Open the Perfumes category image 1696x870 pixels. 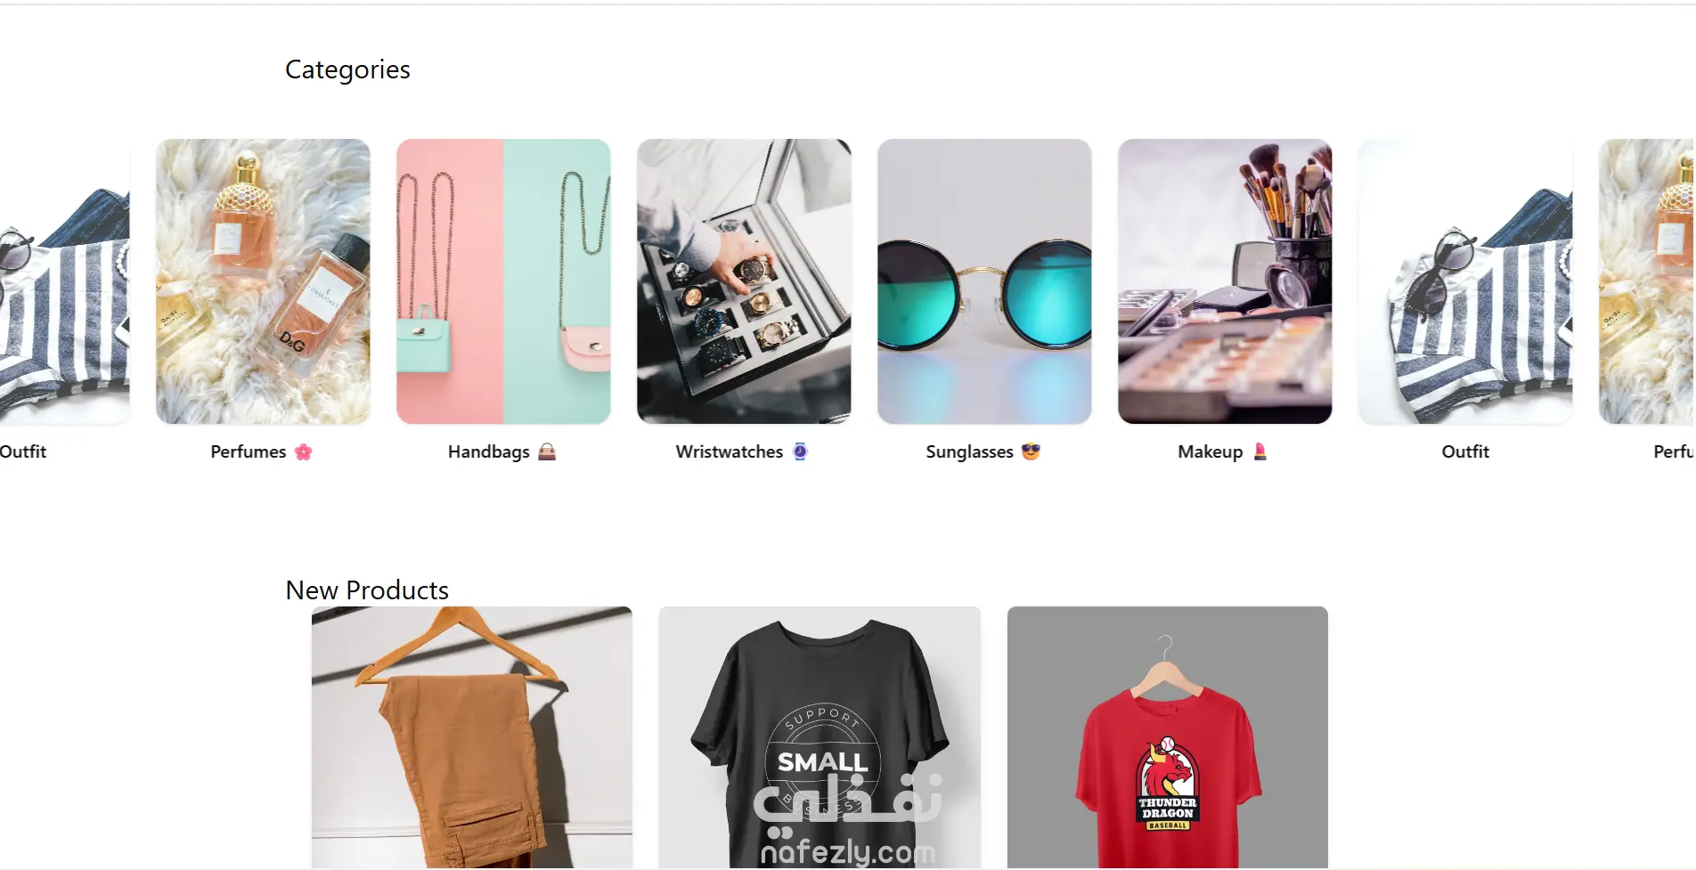pyautogui.click(x=263, y=281)
